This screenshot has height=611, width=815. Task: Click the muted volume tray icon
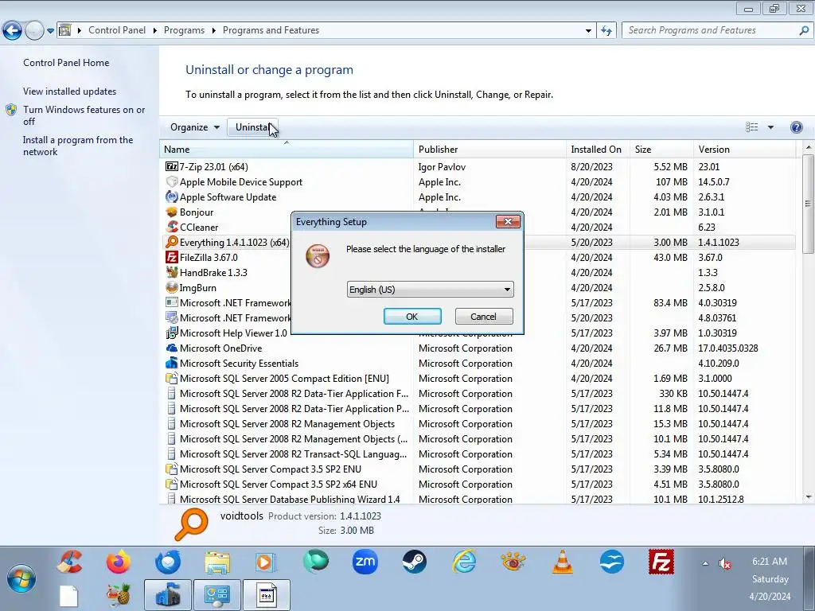[x=724, y=563]
